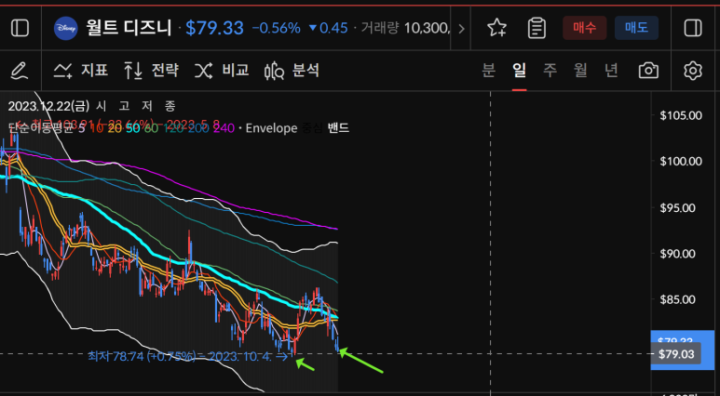Open chart settings gear icon
720x396 pixels.
[x=693, y=71]
